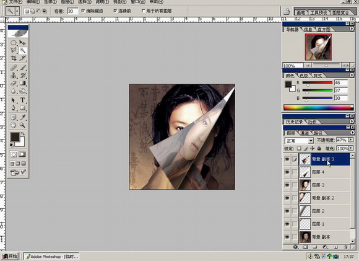Viewport: 359px width, 261px height.
Task: Open the 正常 blend mode dropdown
Action: tap(311, 141)
